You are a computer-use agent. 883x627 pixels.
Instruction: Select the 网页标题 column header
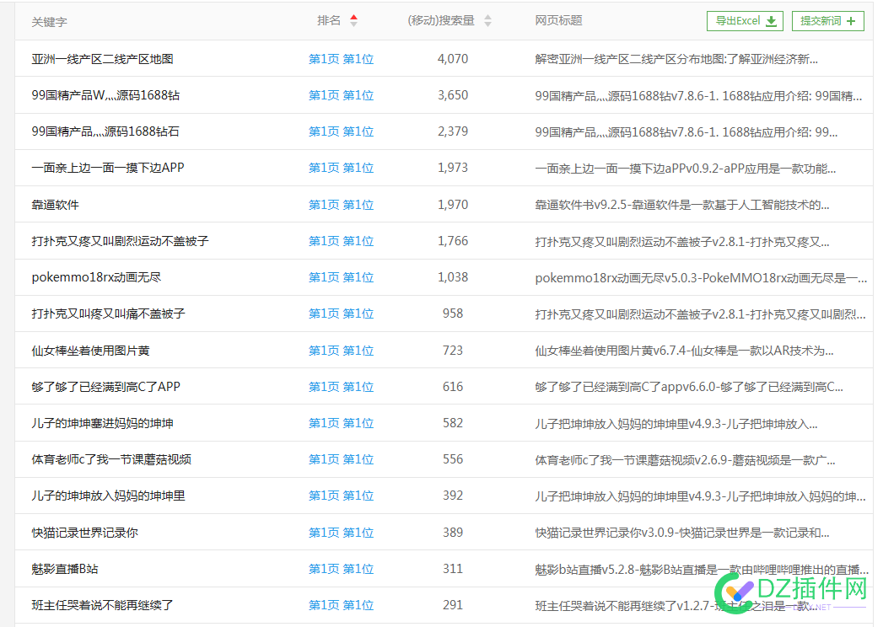click(558, 21)
